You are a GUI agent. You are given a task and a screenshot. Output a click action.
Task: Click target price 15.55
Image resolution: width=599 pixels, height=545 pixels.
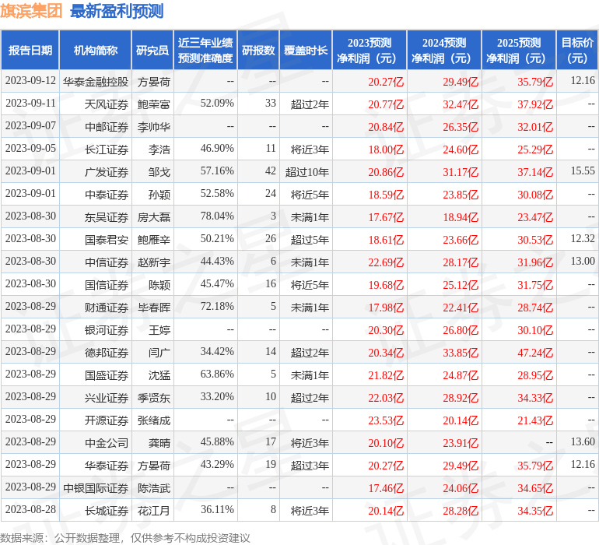tap(583, 171)
